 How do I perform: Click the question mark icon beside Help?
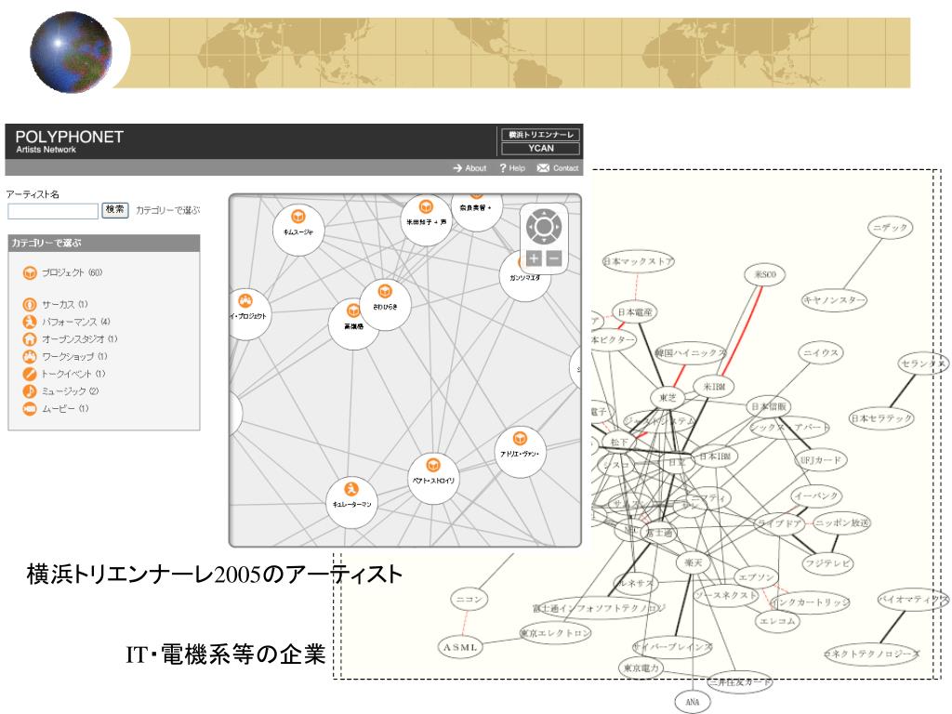click(x=503, y=168)
